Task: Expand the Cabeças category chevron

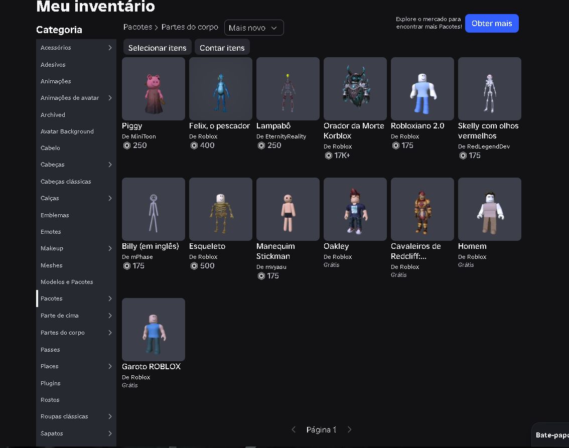Action: pyautogui.click(x=110, y=165)
